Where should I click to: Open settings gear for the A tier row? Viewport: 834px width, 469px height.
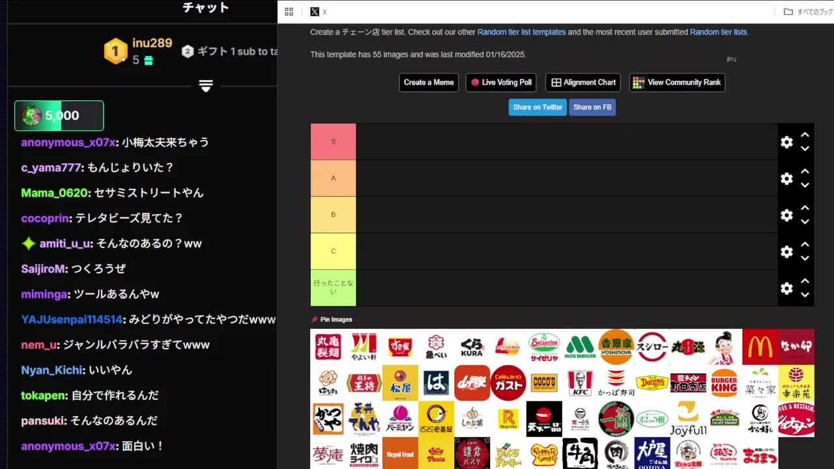point(786,178)
